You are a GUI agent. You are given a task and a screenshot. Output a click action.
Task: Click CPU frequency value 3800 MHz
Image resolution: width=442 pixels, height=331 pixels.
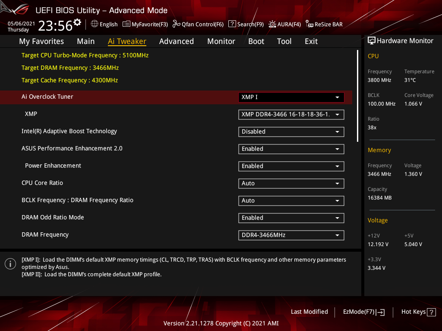pyautogui.click(x=379, y=80)
